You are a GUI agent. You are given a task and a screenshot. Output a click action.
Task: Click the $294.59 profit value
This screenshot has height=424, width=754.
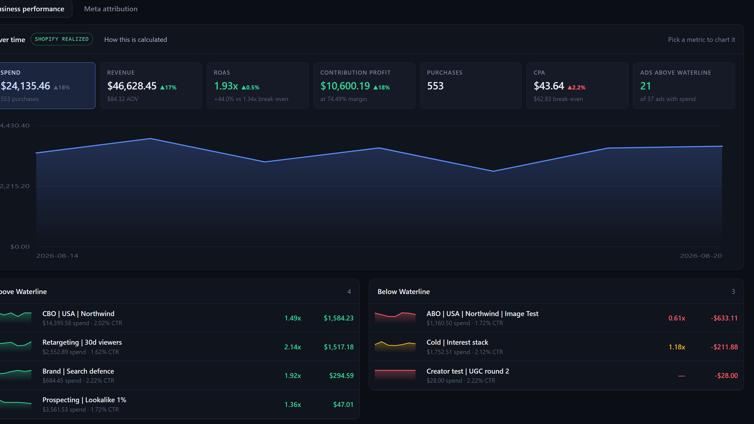pyautogui.click(x=341, y=375)
